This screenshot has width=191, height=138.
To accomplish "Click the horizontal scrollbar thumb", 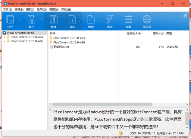I will [102, 105].
